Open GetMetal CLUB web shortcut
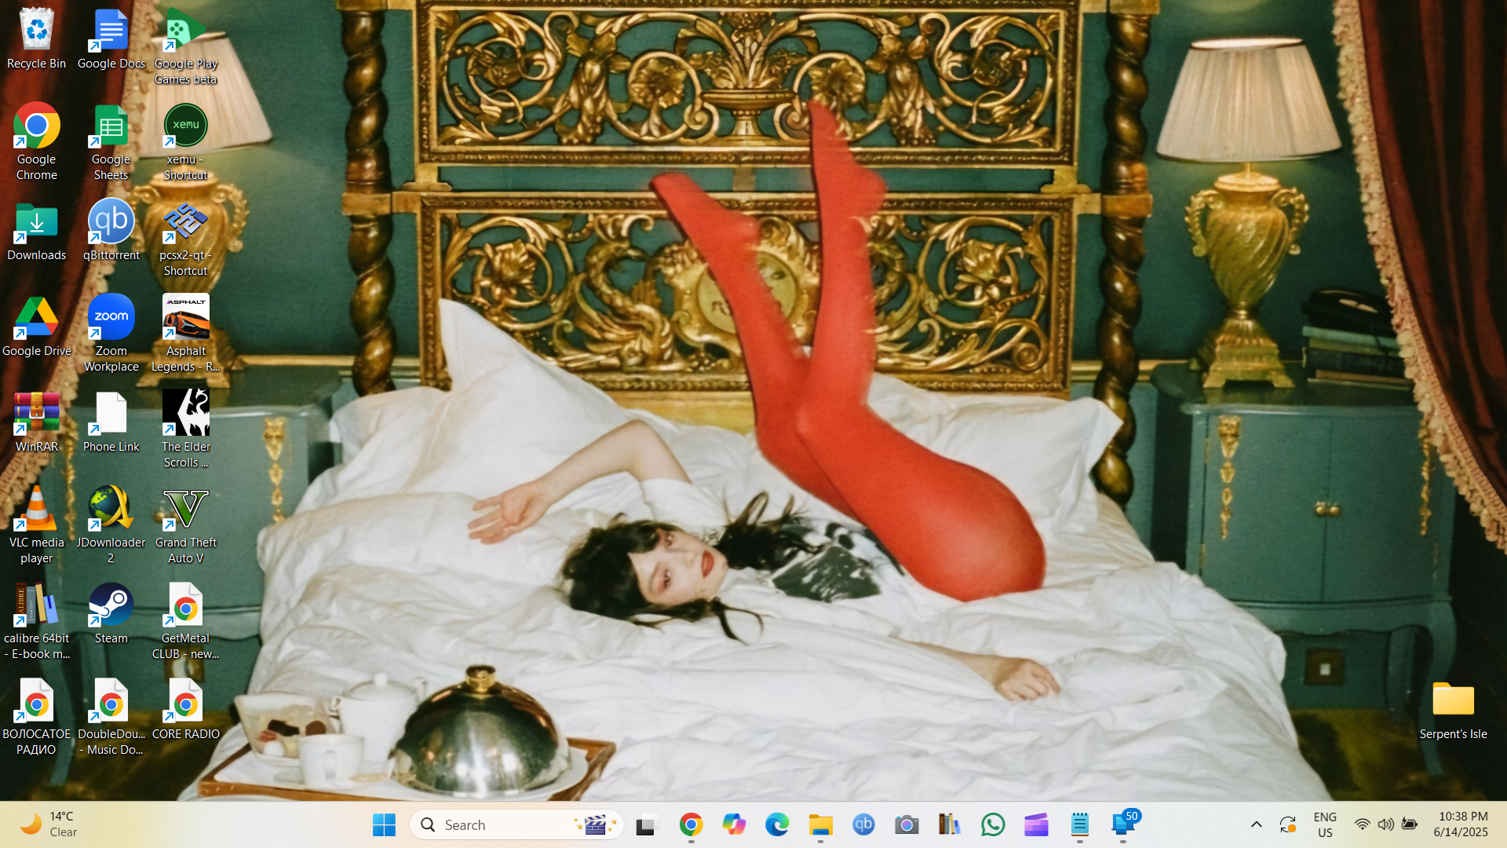The width and height of the screenshot is (1507, 848). coord(185,622)
